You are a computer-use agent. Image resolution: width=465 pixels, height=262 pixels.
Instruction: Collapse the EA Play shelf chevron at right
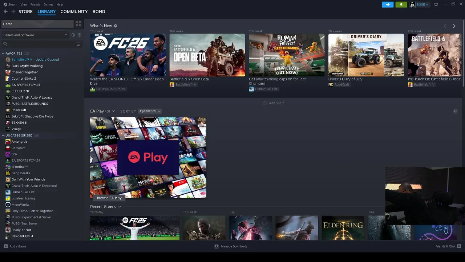tap(455, 111)
